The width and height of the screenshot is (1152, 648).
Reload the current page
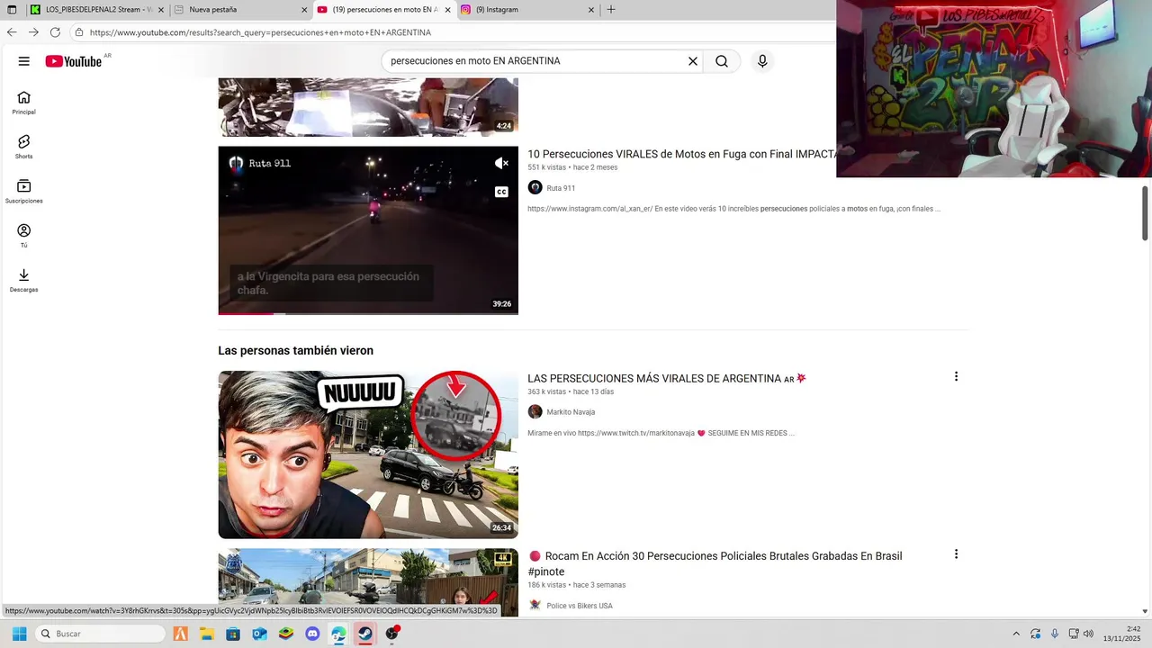coord(55,31)
